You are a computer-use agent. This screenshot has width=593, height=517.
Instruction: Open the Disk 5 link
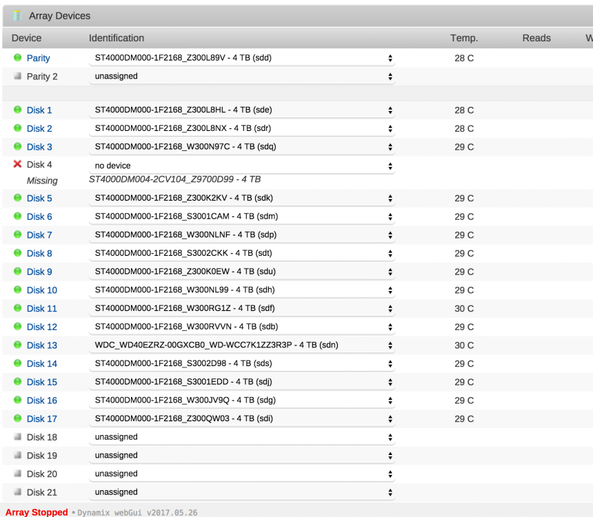pyautogui.click(x=39, y=198)
